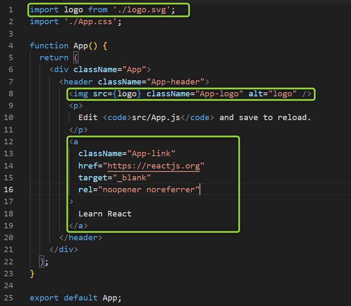Click the 'return' keyword

[x=54, y=57]
